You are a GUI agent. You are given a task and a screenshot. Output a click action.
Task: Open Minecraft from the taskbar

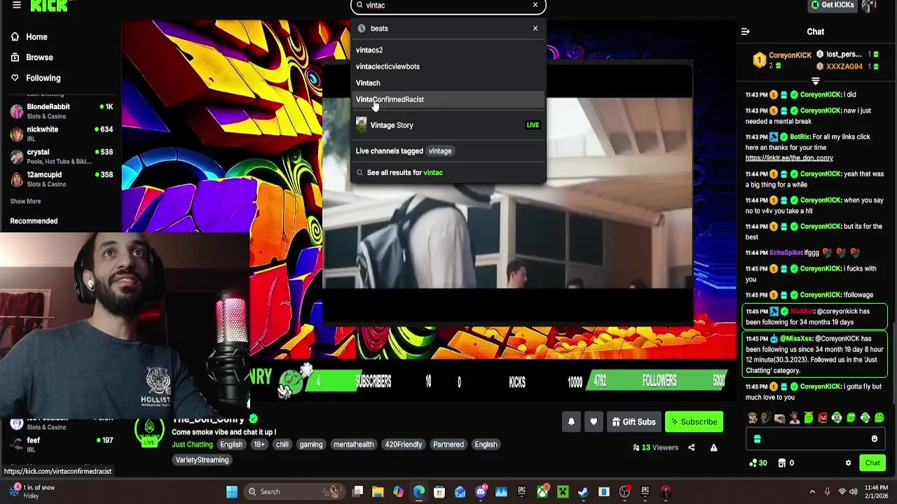point(563,492)
